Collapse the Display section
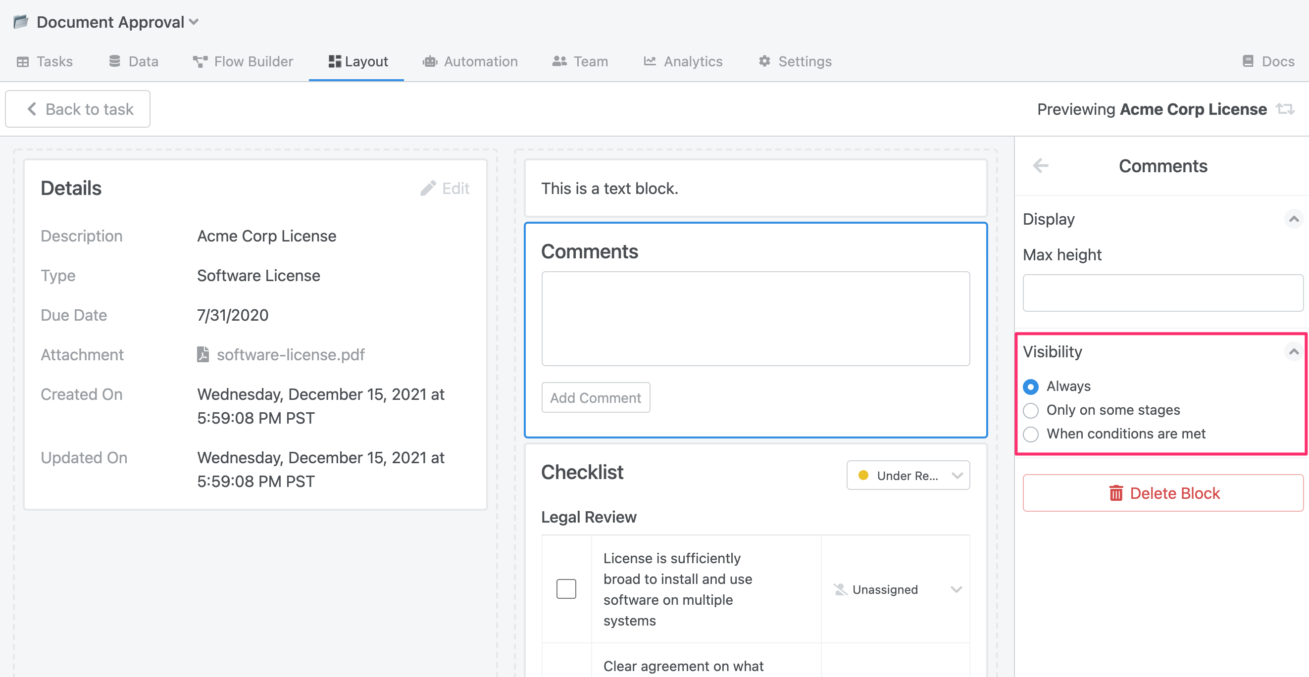This screenshot has height=677, width=1309. click(x=1293, y=219)
